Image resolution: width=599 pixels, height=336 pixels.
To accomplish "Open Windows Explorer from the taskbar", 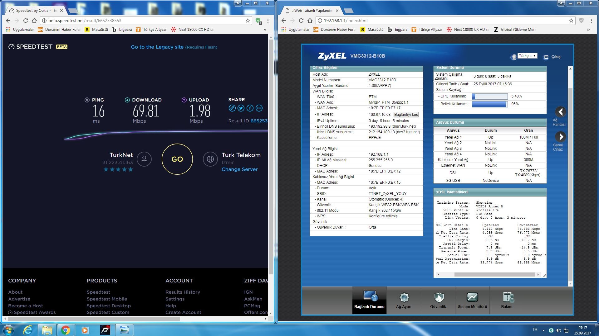I will pyautogui.click(x=47, y=330).
